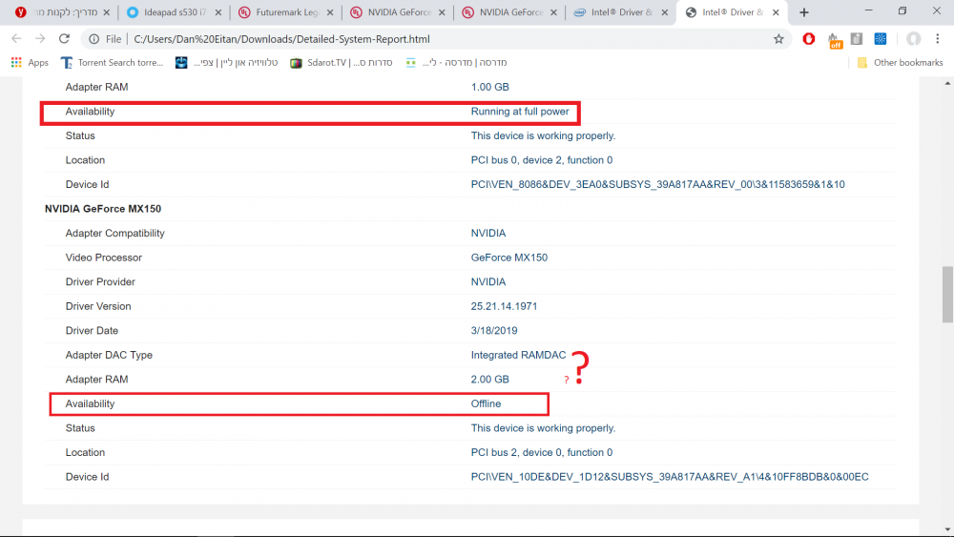Open the Other bookmarks folder
Viewport: 954px width, 537px height.
(x=900, y=63)
